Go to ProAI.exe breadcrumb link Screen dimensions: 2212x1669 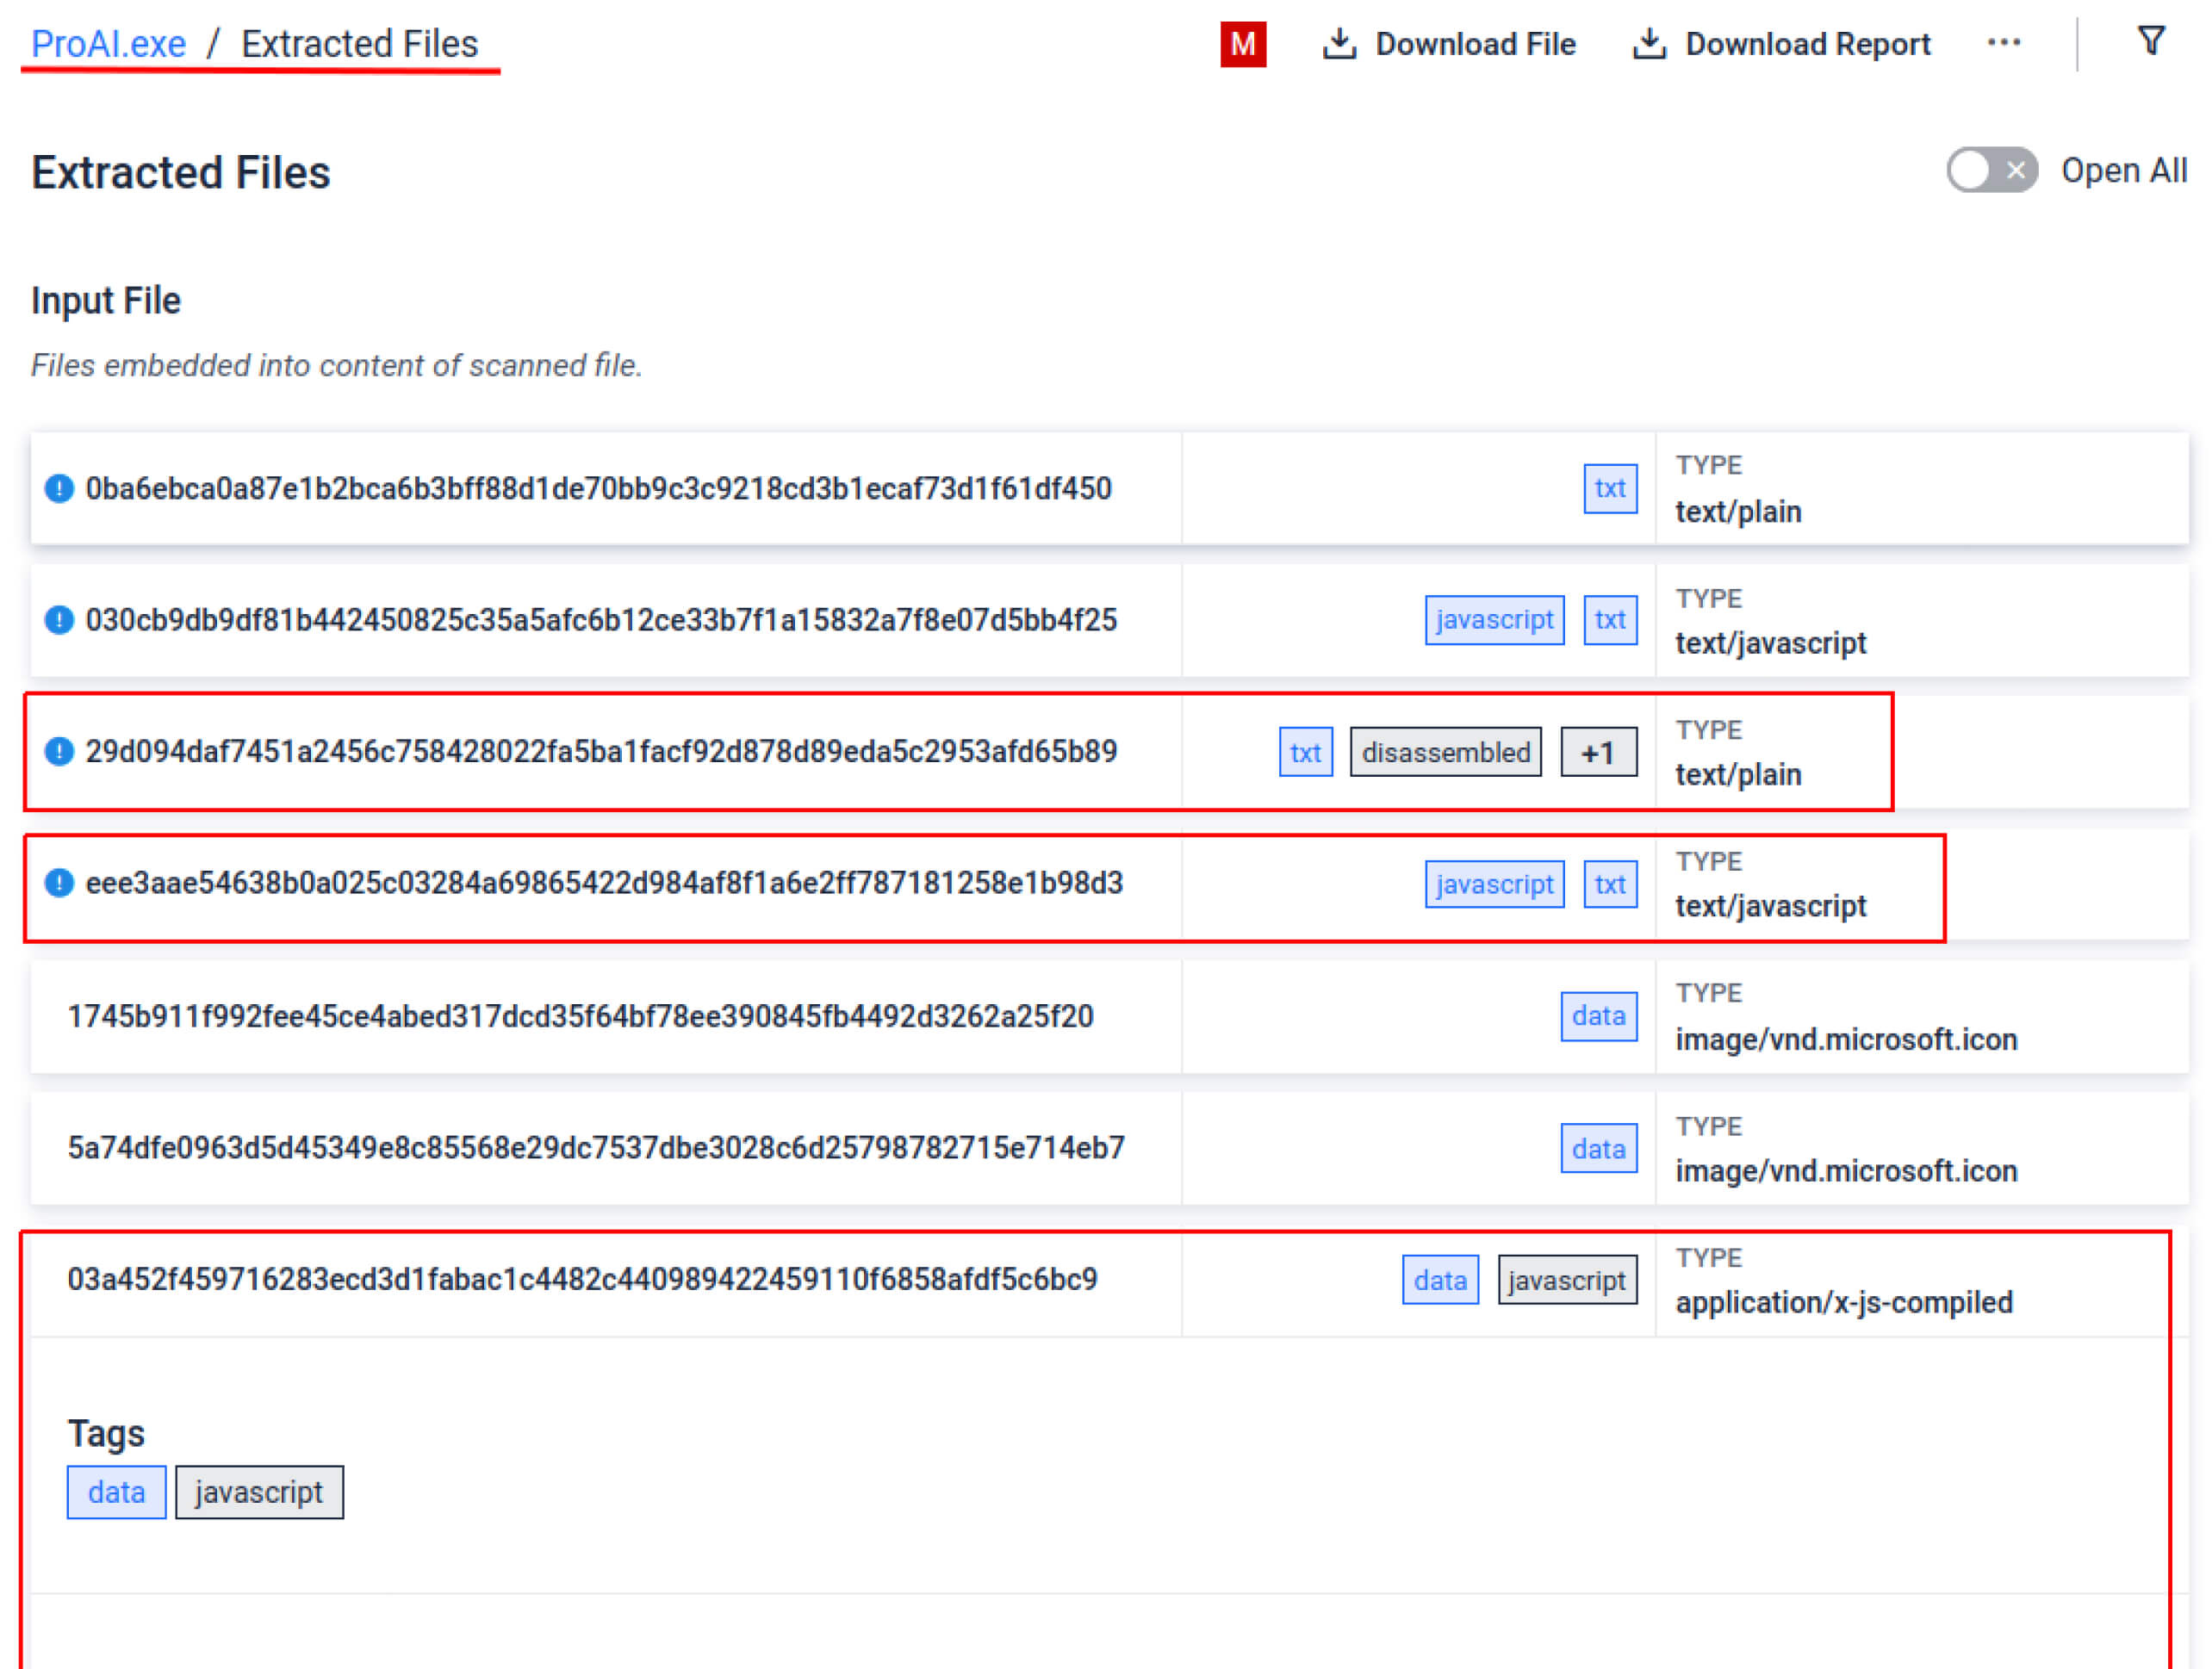[108, 44]
